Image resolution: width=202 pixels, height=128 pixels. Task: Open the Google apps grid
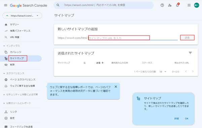click(x=189, y=5)
